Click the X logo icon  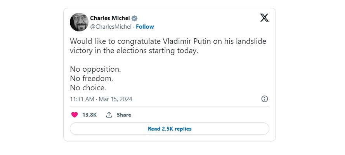click(264, 18)
